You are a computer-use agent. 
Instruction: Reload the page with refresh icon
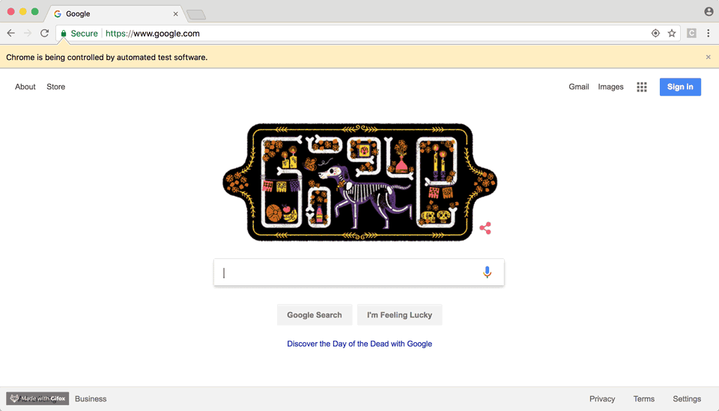44,33
